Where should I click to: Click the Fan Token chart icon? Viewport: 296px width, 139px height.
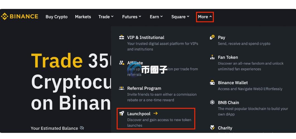click(212, 57)
